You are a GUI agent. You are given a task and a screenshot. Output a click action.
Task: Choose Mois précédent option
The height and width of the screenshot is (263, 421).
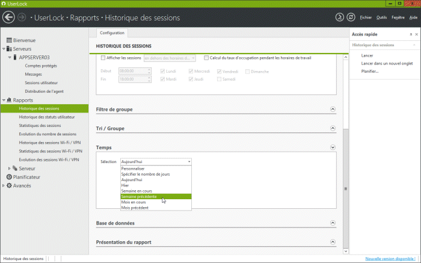coord(156,208)
